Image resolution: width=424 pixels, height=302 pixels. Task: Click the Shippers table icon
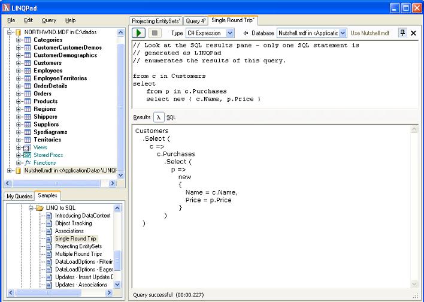coord(28,117)
